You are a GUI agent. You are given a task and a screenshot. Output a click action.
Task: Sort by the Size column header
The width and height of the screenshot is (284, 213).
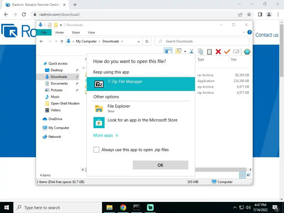pyautogui.click(x=234, y=59)
